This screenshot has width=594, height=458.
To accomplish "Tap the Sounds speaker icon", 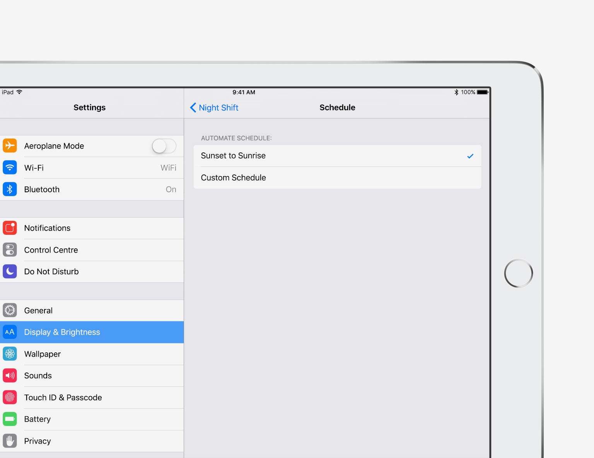I will (10, 376).
